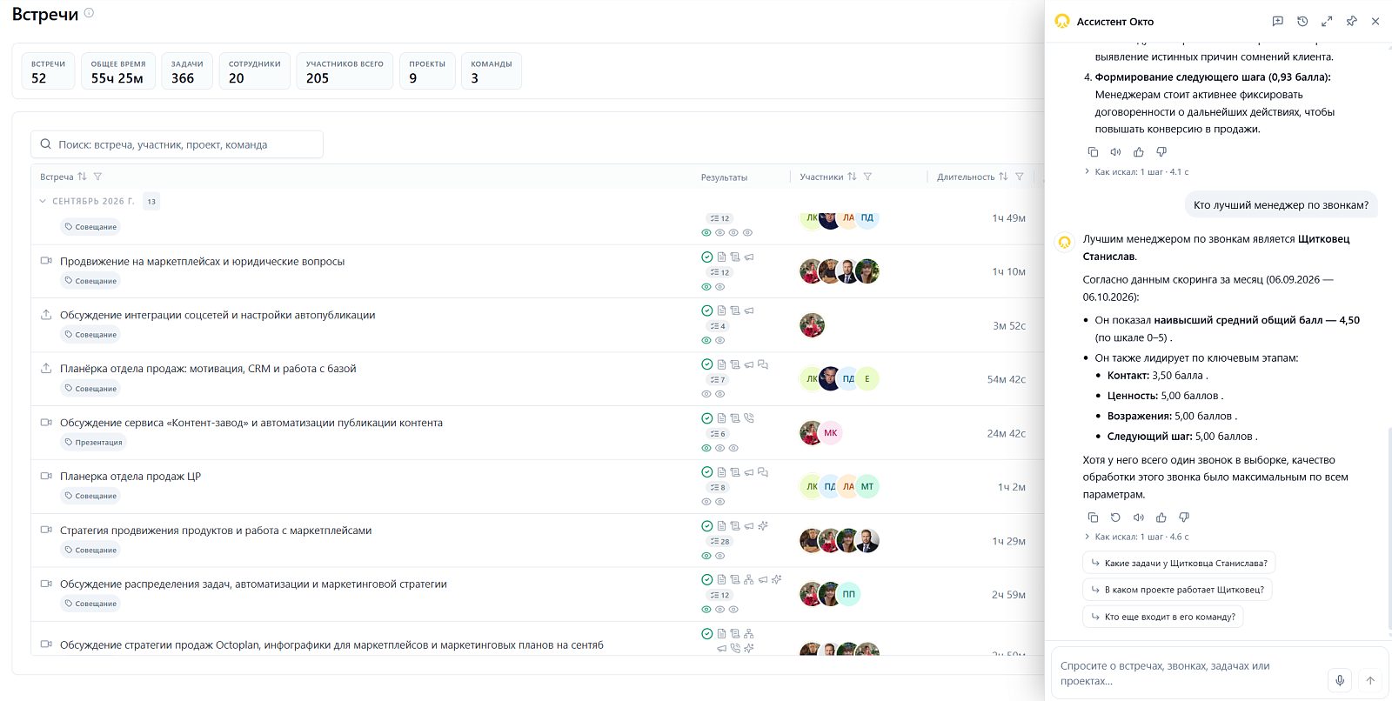This screenshot has width=1392, height=701.
Task: Select the Команды 3 stat card
Action: [x=492, y=71]
